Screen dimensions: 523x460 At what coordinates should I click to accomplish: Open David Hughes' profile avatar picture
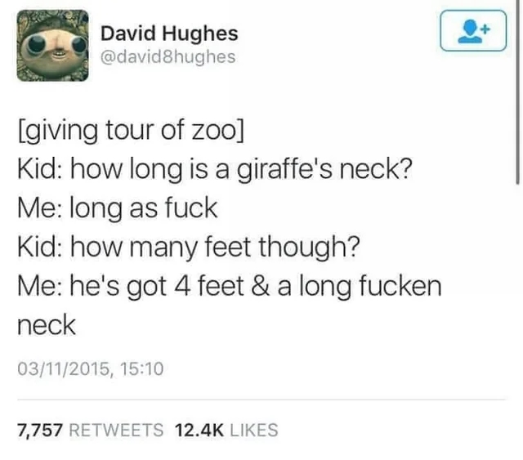pos(53,46)
